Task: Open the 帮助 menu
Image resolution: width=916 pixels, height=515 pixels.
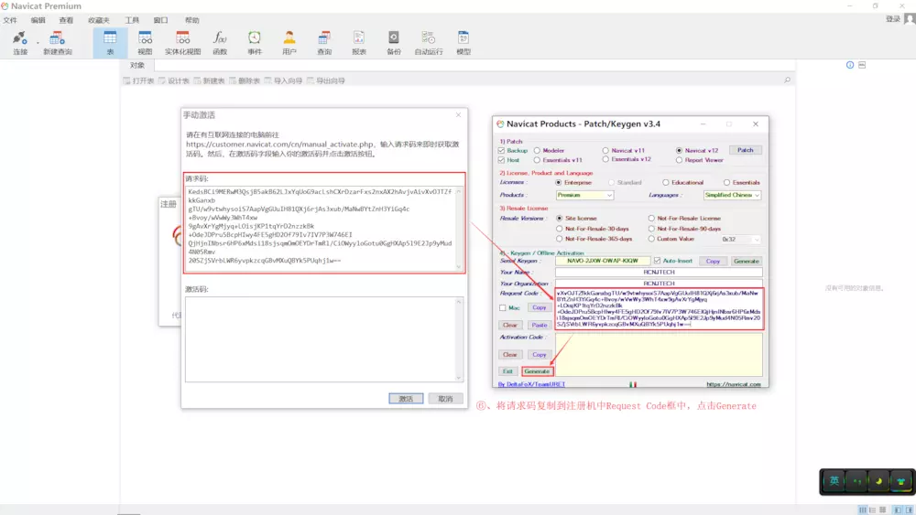Action: pos(191,20)
